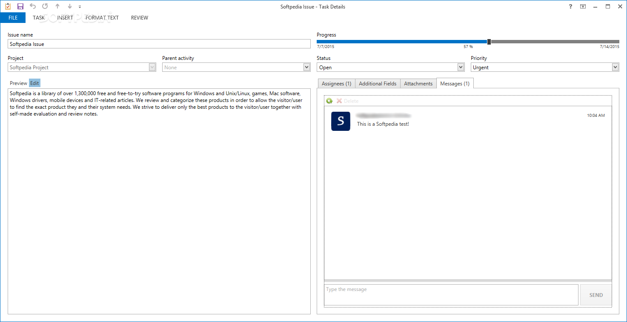Switch description to Edit mode

pyautogui.click(x=34, y=83)
